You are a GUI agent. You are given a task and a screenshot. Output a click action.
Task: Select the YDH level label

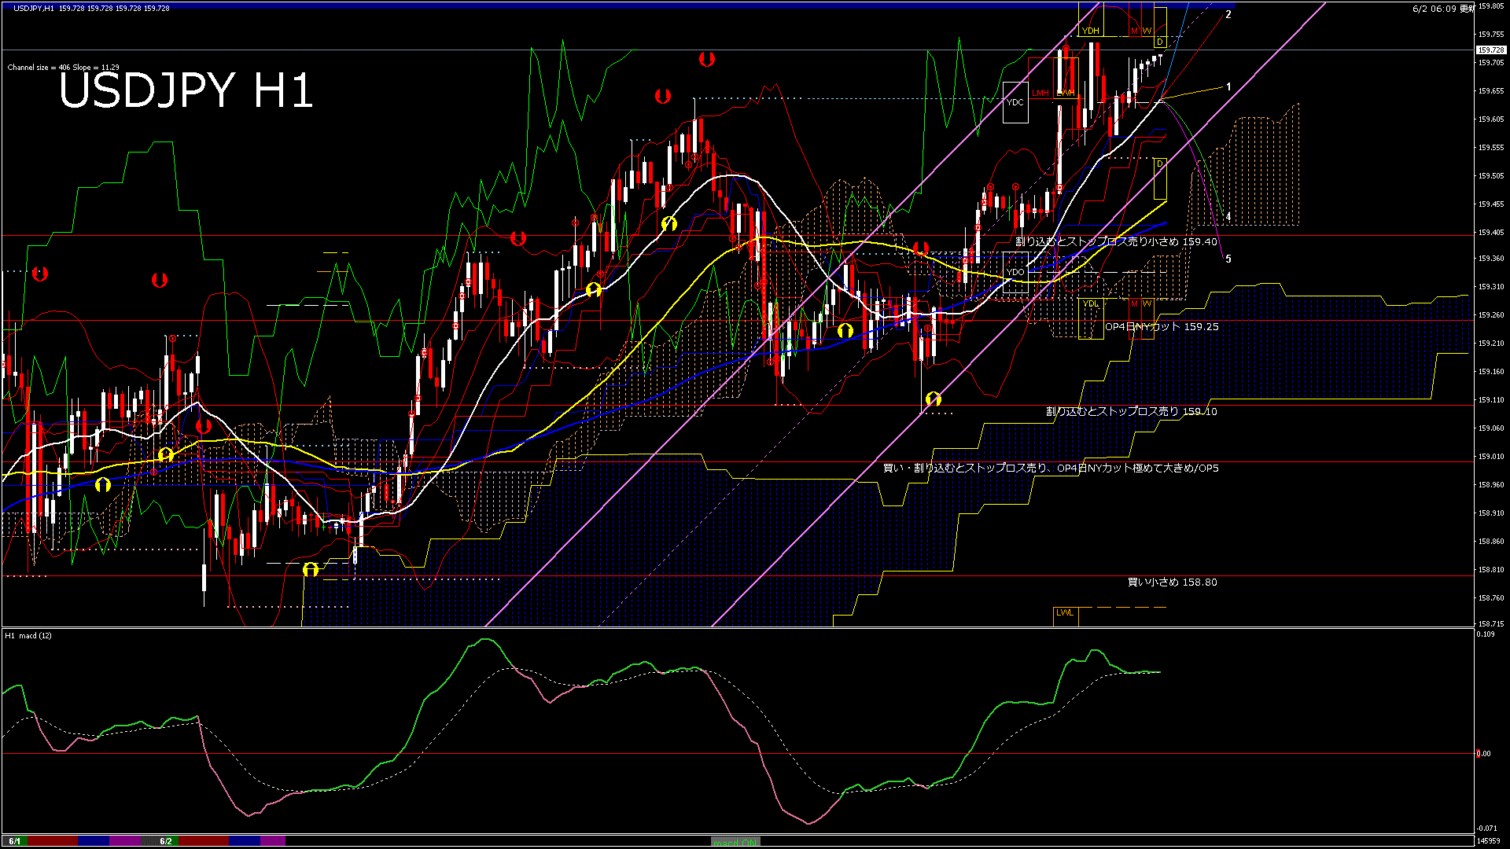pyautogui.click(x=1090, y=31)
